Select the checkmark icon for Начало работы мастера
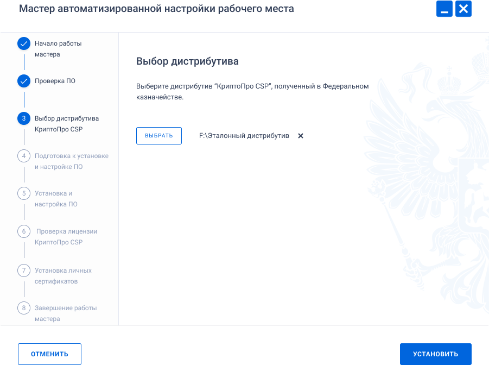This screenshot has width=489, height=365. click(x=24, y=43)
